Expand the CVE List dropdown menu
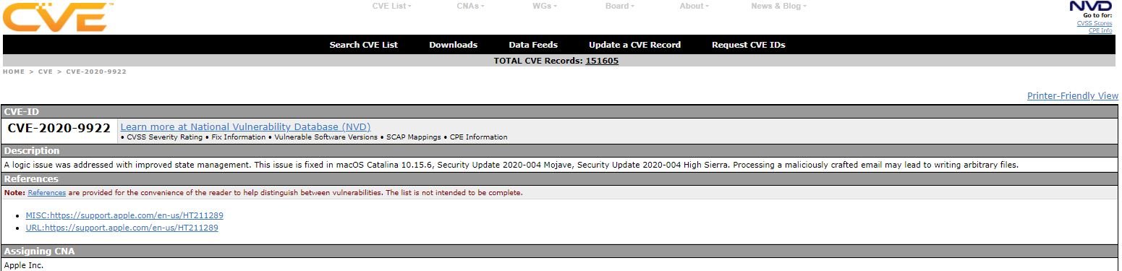 (391, 6)
